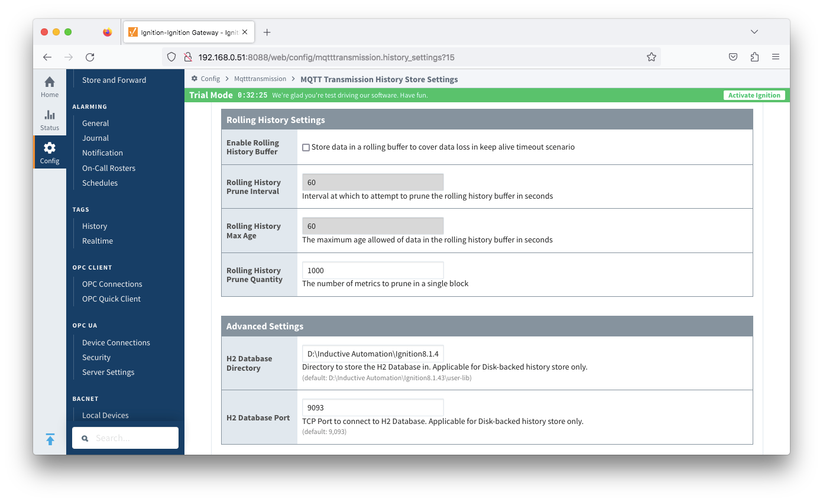This screenshot has width=823, height=502.
Task: Select the Ignition Gateway browser tab
Action: pyautogui.click(x=189, y=33)
